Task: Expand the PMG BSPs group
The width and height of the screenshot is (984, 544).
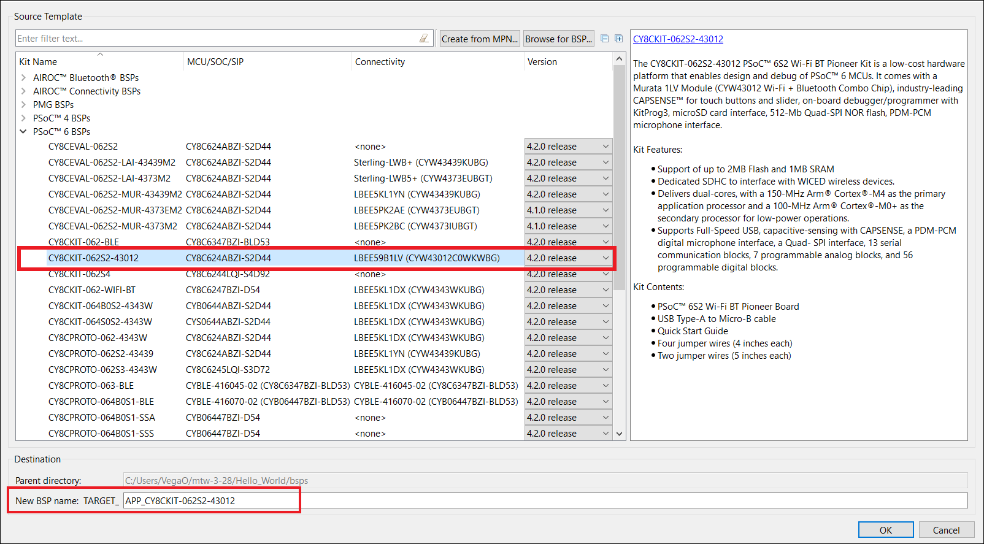Action: 23,105
